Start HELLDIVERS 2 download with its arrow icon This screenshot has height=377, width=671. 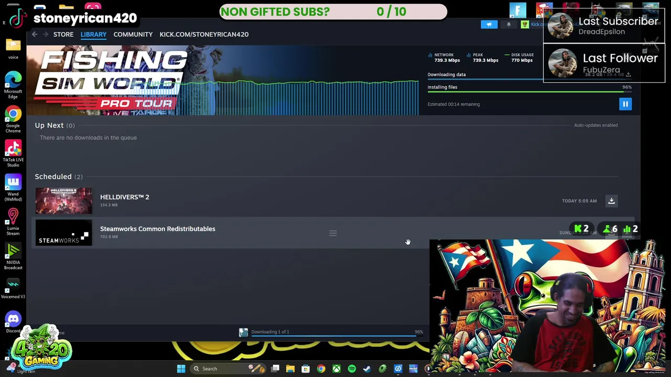tap(611, 201)
